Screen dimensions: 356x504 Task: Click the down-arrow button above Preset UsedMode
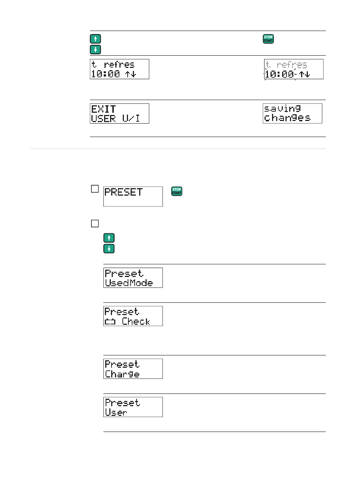click(109, 249)
